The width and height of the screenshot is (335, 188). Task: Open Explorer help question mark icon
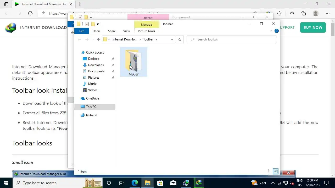(x=276, y=31)
